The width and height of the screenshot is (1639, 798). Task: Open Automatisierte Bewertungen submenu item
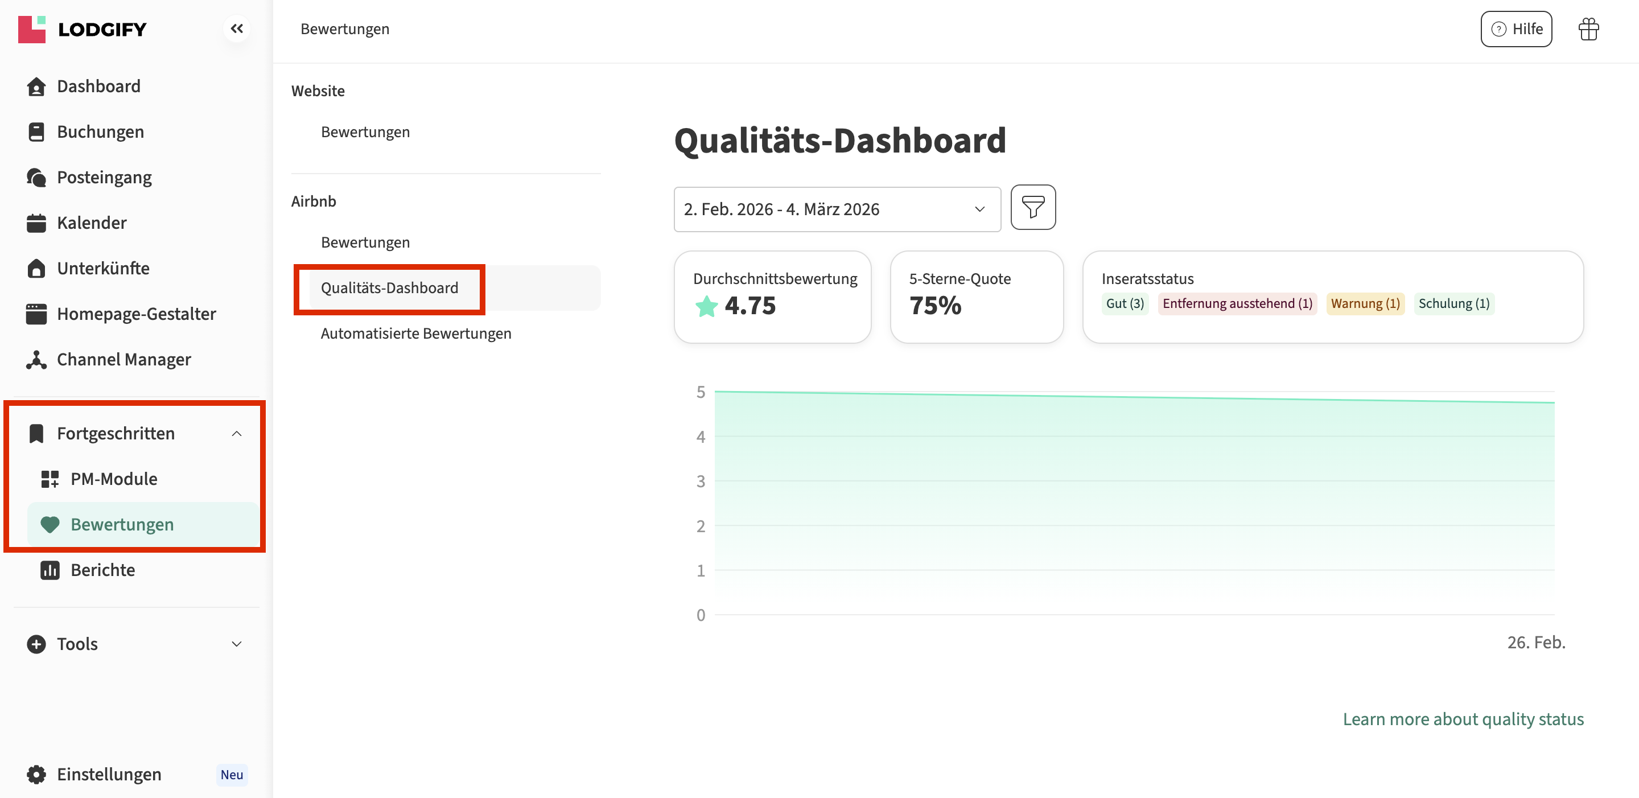(x=415, y=334)
